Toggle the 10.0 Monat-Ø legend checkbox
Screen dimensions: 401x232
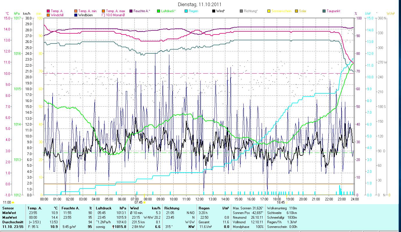(104, 15)
